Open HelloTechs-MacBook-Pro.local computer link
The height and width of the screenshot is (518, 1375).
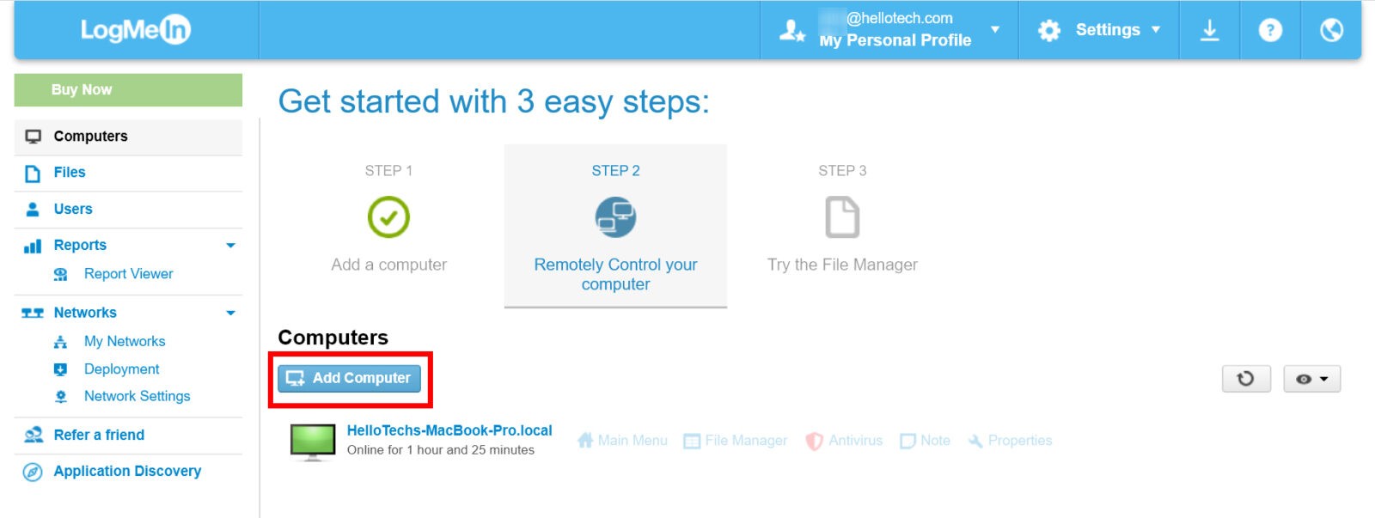[449, 430]
